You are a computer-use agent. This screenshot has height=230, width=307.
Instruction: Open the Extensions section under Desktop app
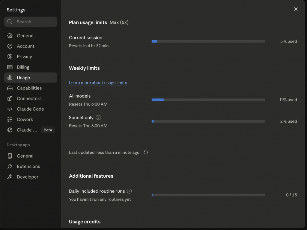pos(31,166)
